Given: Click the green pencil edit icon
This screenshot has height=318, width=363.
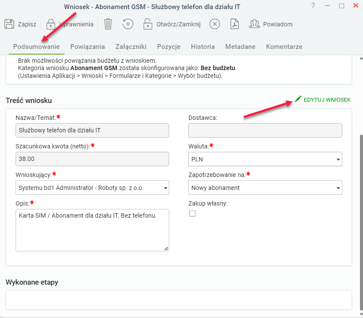Looking at the screenshot, I should (298, 99).
